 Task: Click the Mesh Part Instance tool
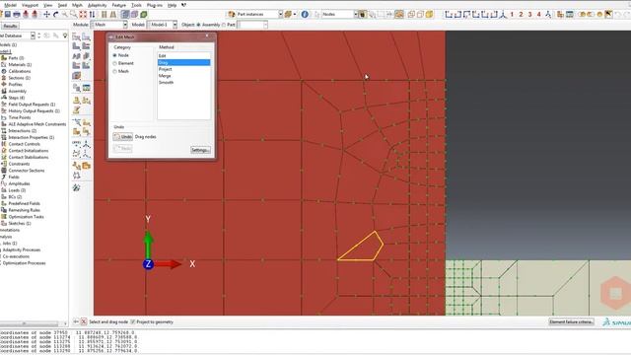pos(76,46)
